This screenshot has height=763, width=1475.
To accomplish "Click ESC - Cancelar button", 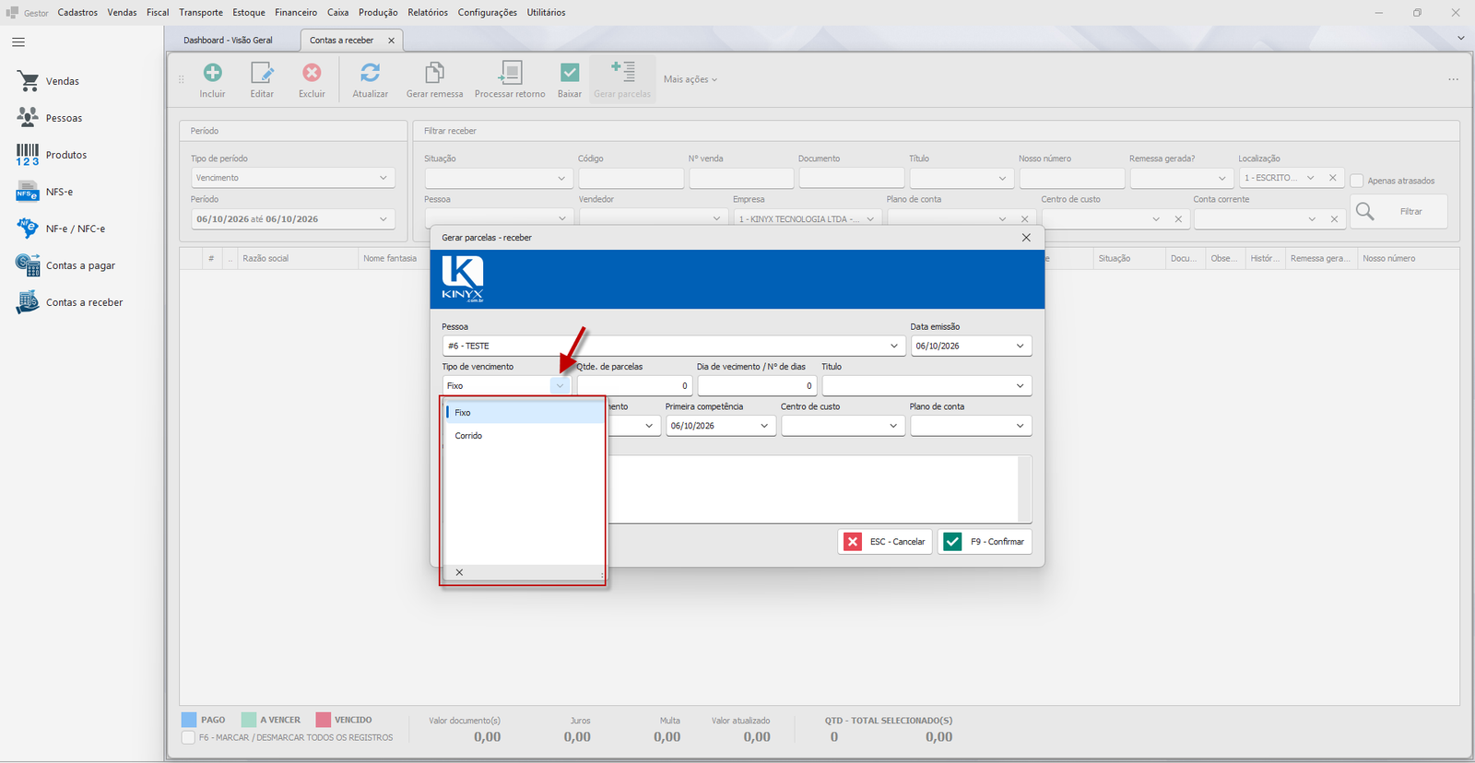I will (x=885, y=542).
